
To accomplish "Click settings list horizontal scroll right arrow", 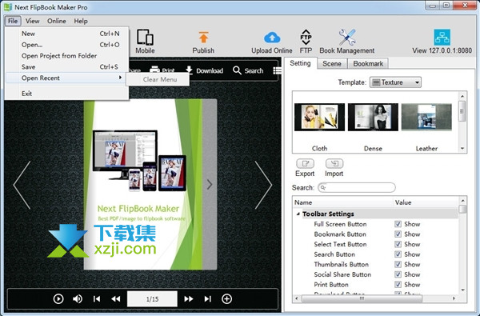I will [454, 298].
